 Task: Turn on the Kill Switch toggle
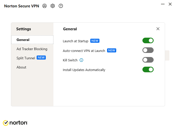pos(148,60)
